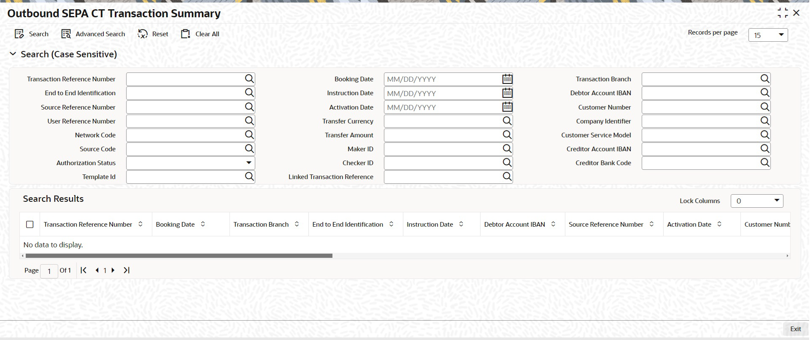Screen dimensions: 810x340
Task: Open lookup for Checker ID
Action: click(507, 163)
